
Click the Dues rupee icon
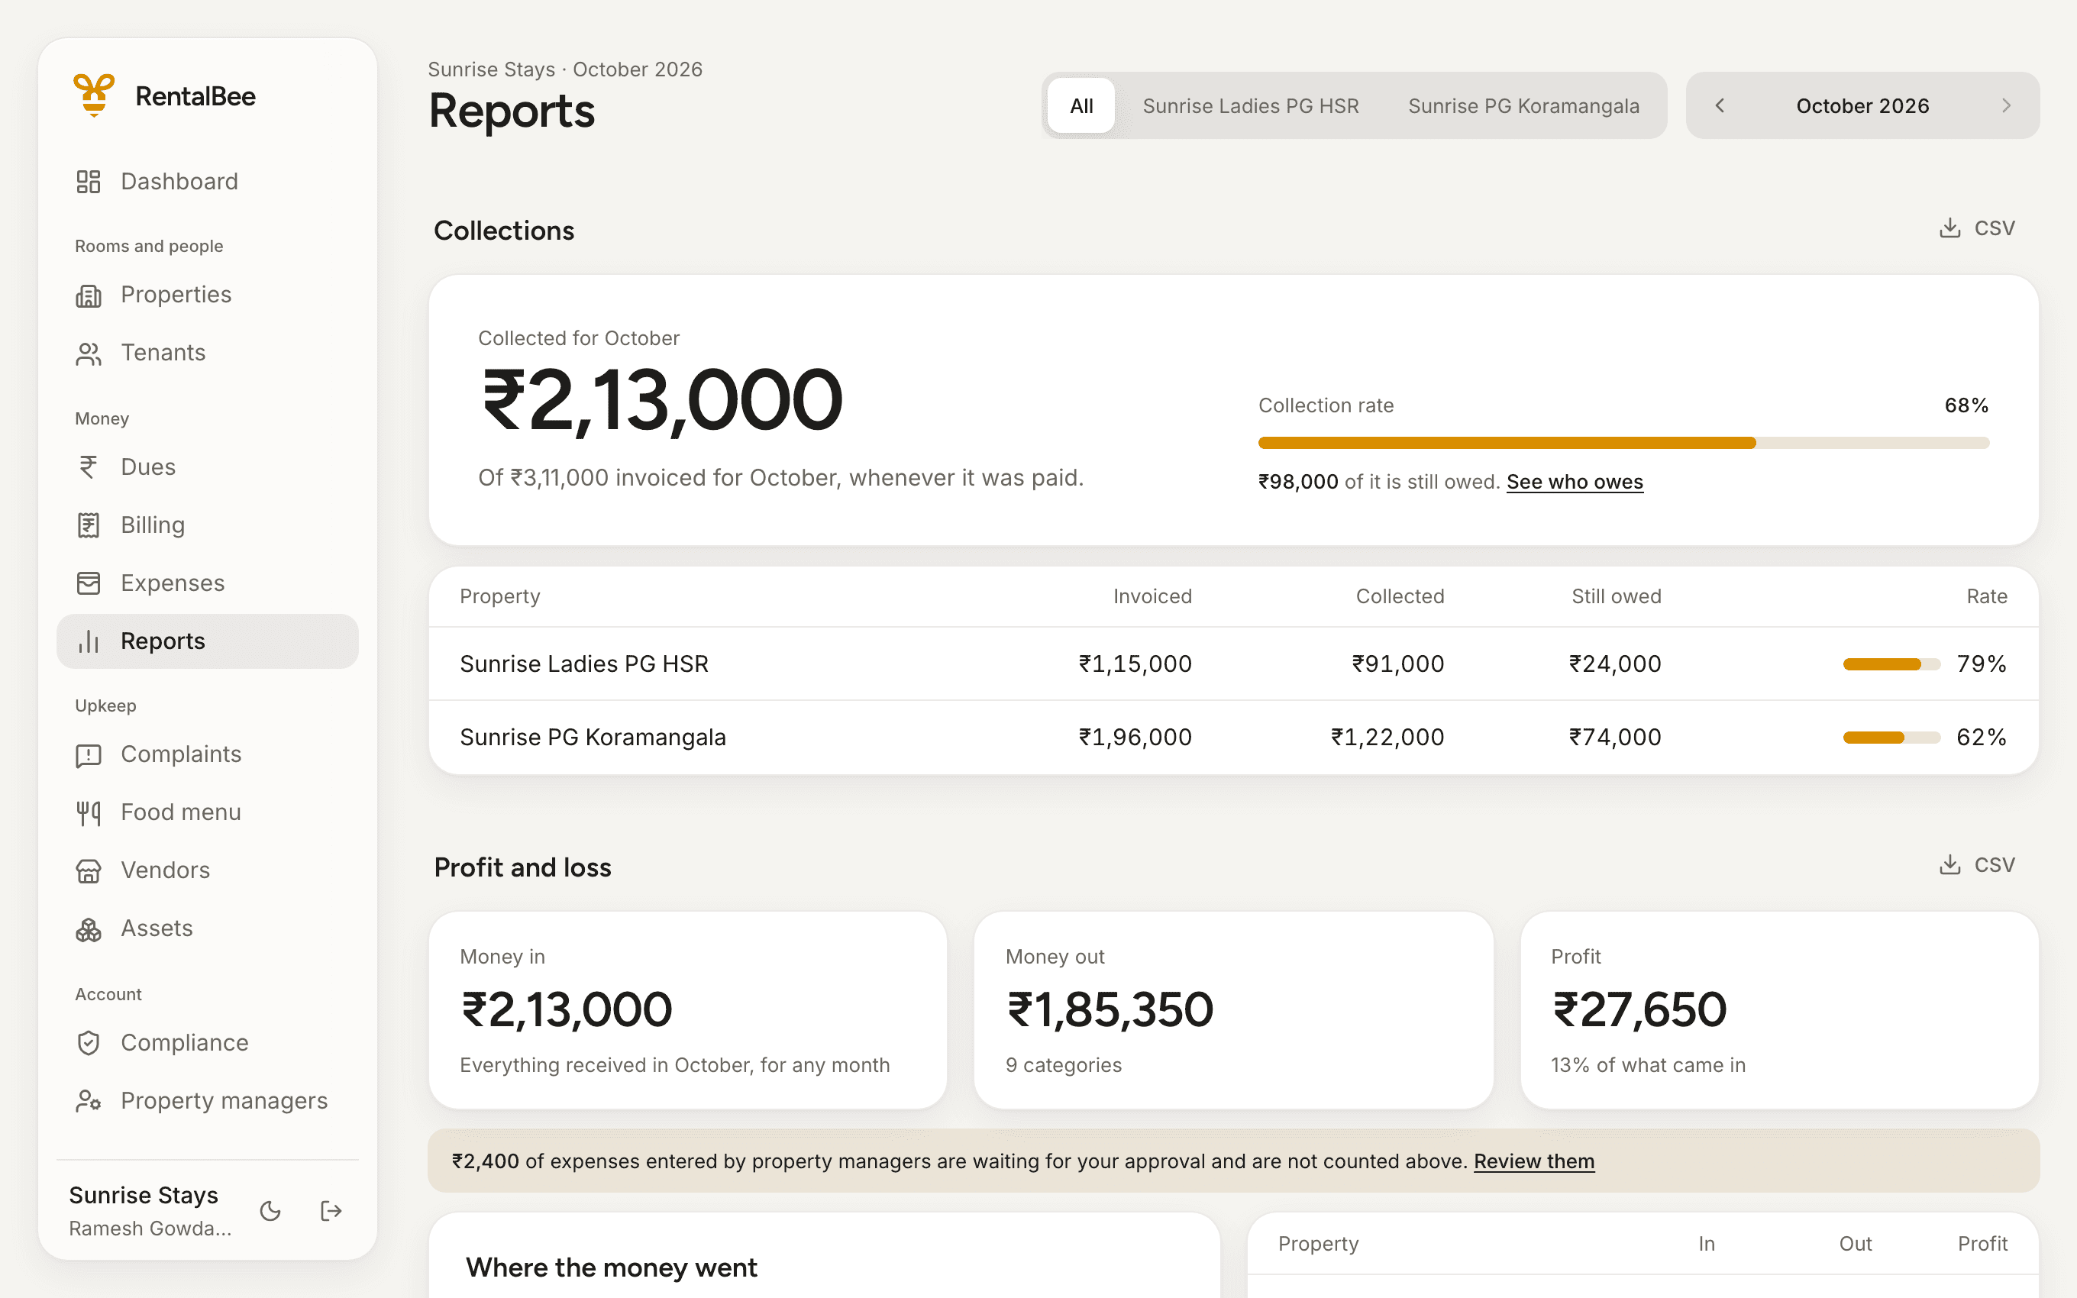click(x=89, y=467)
